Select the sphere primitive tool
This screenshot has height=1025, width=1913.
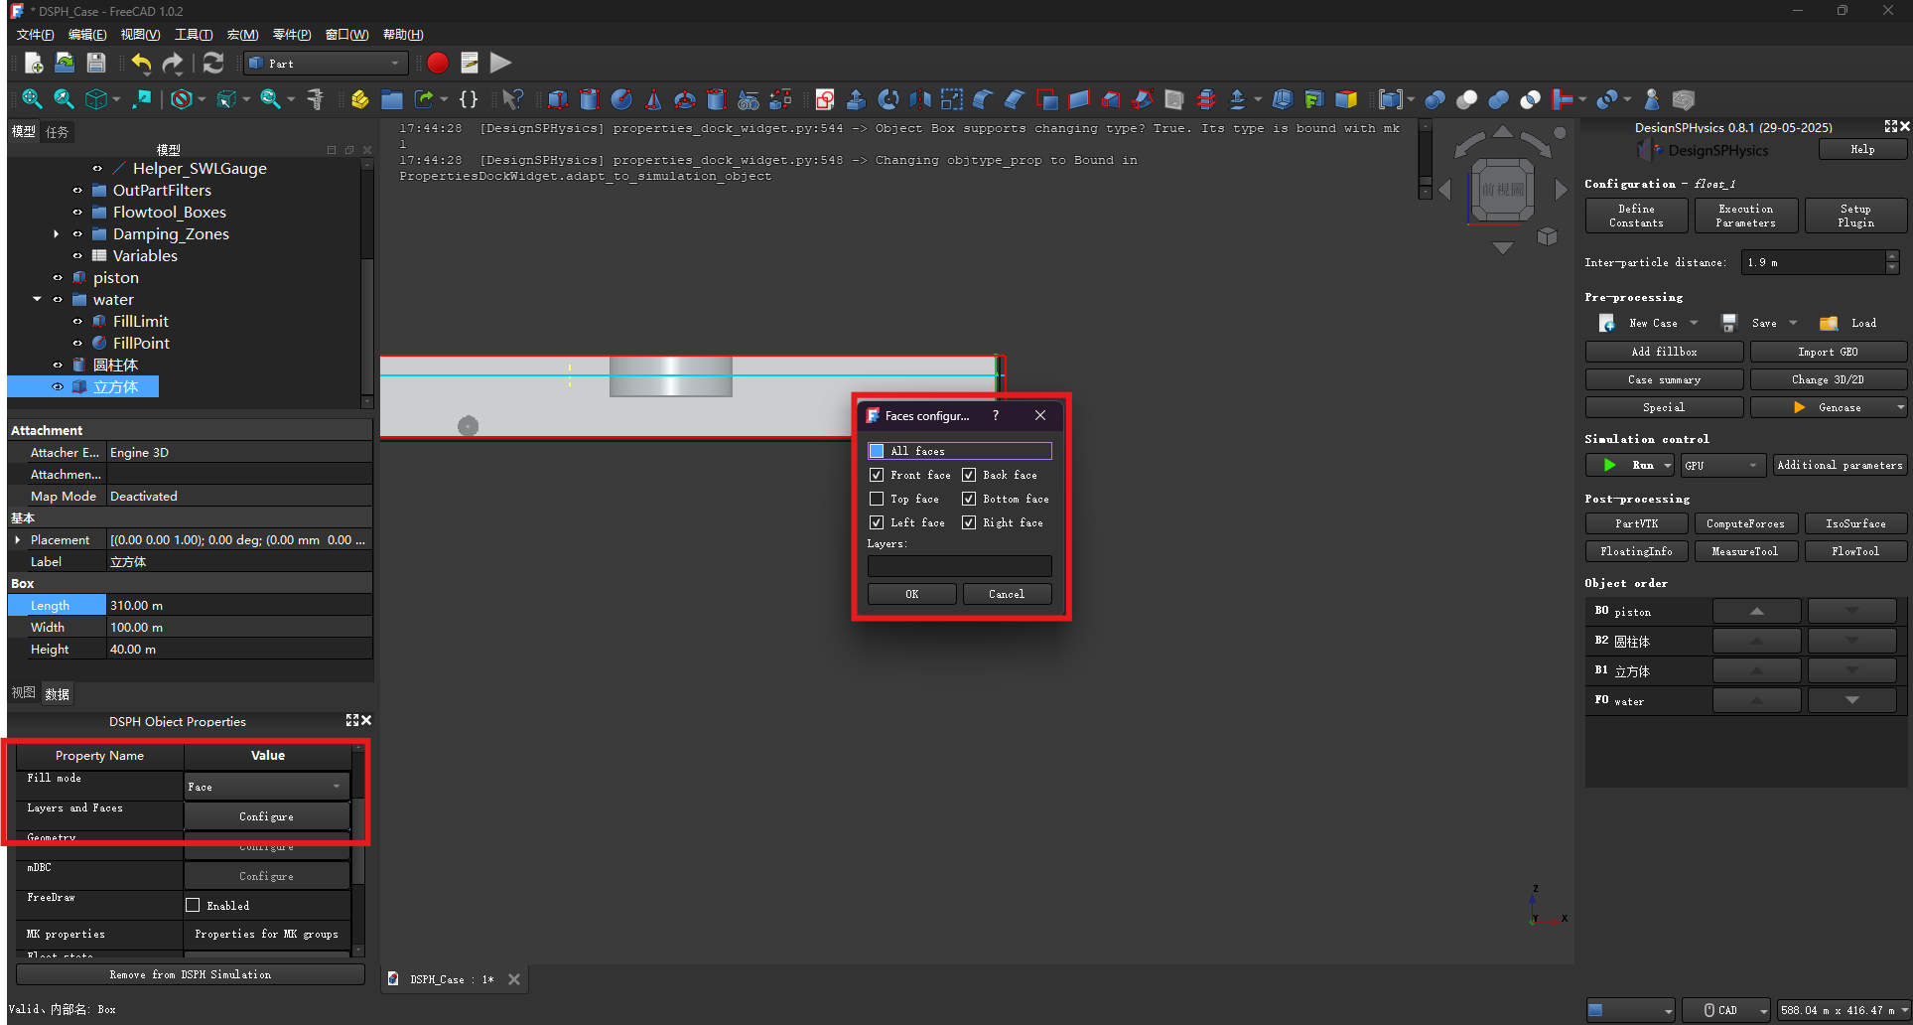click(621, 99)
